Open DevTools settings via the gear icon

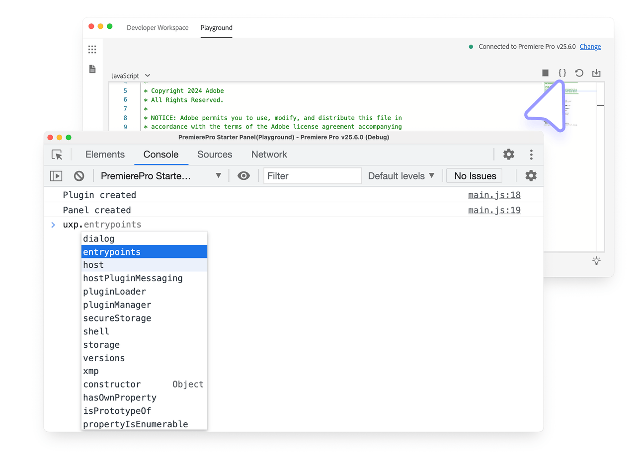tap(508, 155)
